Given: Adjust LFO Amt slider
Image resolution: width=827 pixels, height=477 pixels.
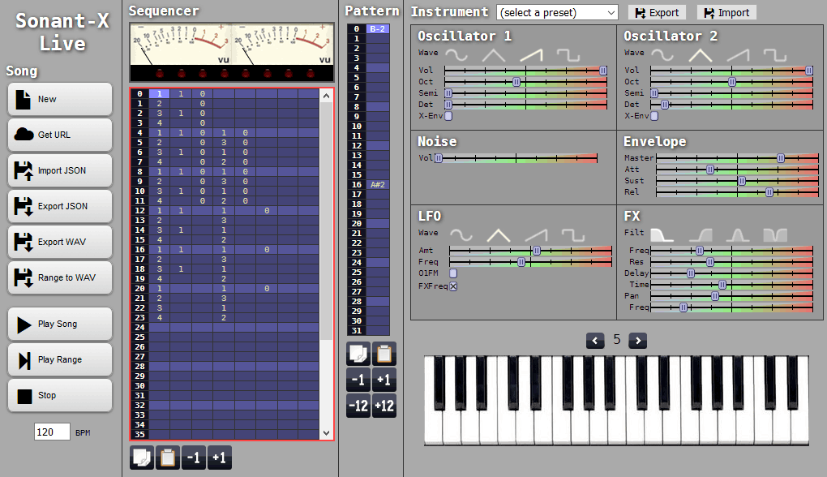Looking at the screenshot, I should pyautogui.click(x=530, y=251).
